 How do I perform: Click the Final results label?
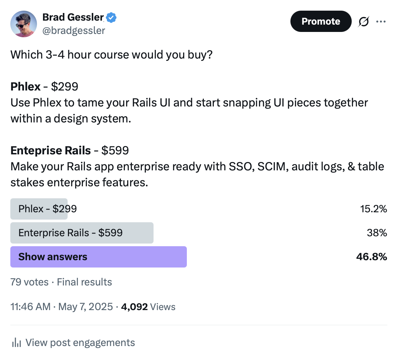[x=84, y=282]
